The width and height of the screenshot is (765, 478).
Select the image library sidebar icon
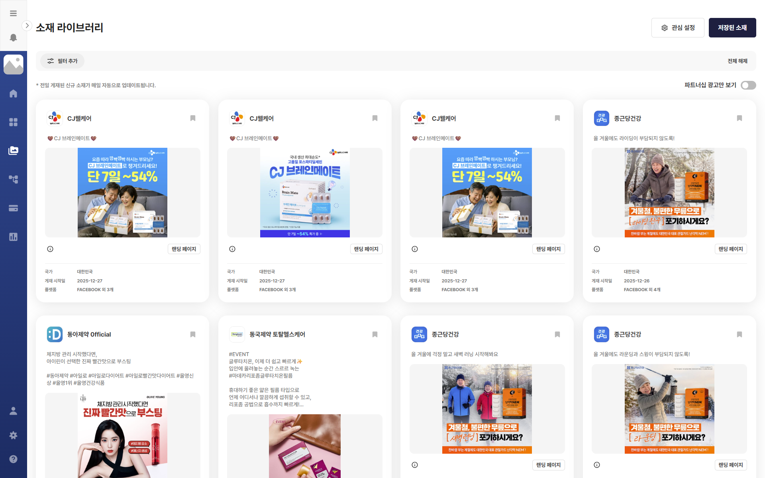13,151
